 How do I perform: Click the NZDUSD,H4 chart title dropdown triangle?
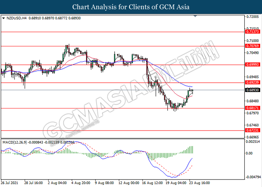tap(3, 18)
